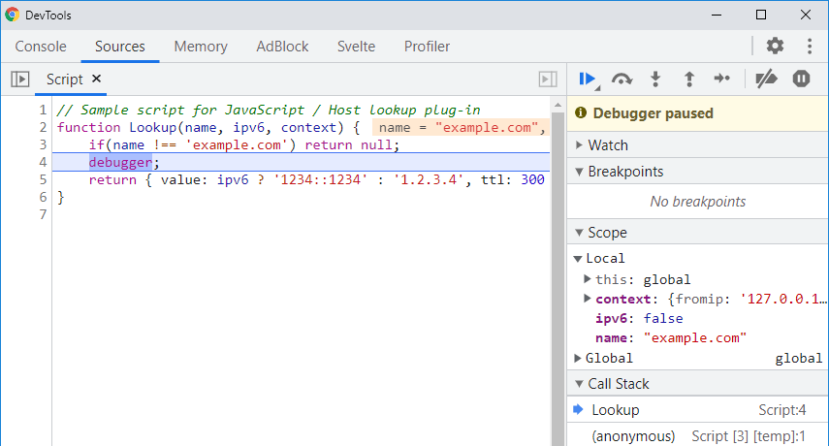Toggle pause on exceptions
Image resolution: width=829 pixels, height=446 pixels.
coord(801,80)
